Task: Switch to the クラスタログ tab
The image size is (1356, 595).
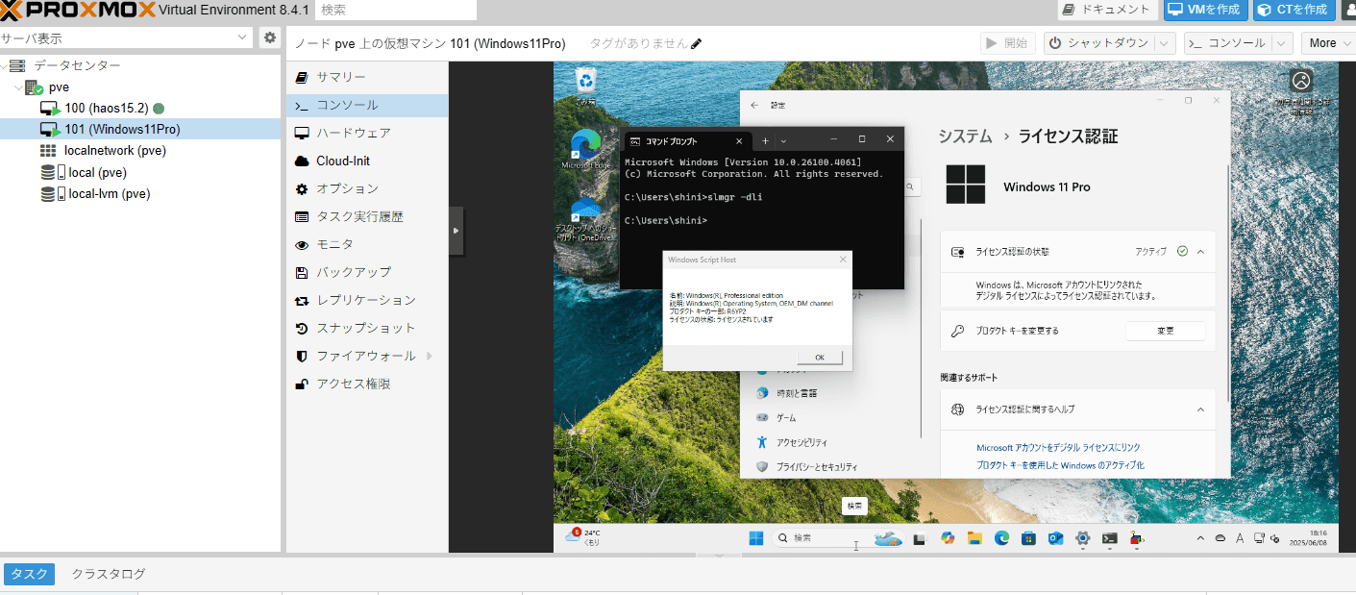Action: 109,574
